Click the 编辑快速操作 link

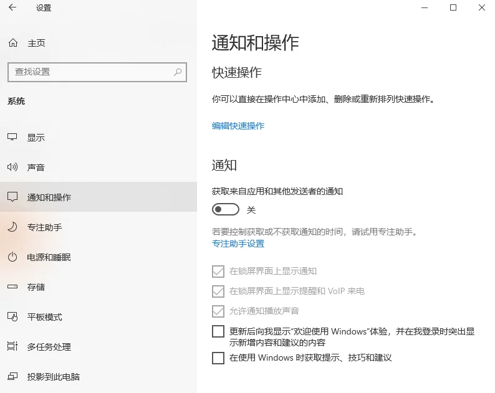pyautogui.click(x=238, y=126)
